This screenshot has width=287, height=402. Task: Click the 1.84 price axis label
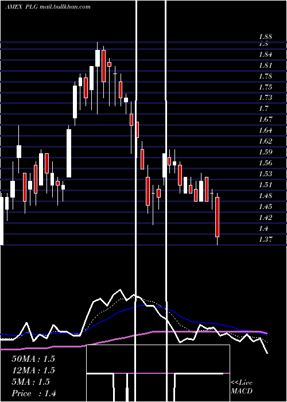[265, 55]
